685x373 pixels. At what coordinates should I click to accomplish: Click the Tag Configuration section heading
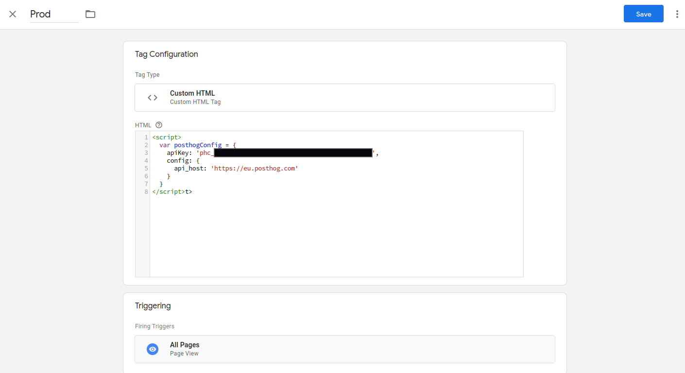click(x=167, y=54)
